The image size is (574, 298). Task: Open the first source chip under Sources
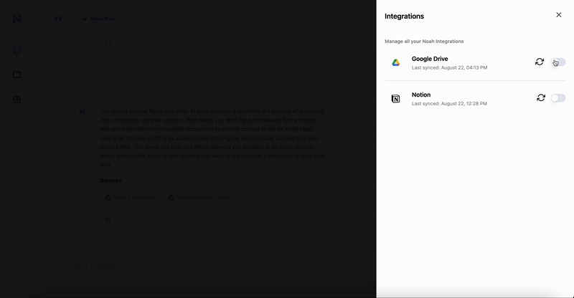(x=131, y=198)
